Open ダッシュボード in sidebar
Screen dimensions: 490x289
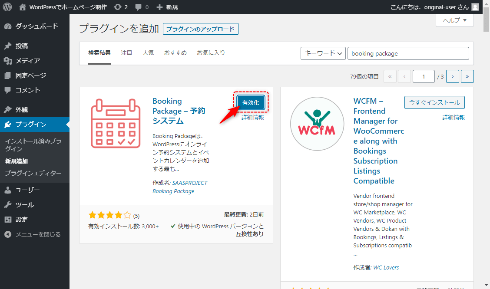(x=35, y=26)
